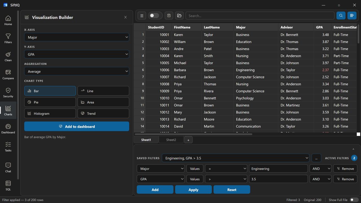Open the Charts section in sidebar
This screenshot has height=203, width=361.
pos(8,111)
